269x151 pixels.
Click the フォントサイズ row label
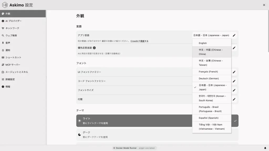pyautogui.click(x=86, y=90)
